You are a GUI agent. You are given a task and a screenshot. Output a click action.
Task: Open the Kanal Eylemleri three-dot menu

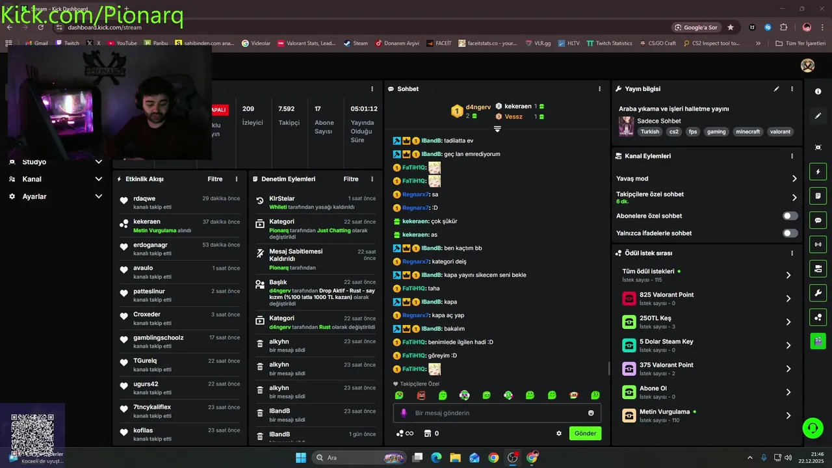[792, 156]
